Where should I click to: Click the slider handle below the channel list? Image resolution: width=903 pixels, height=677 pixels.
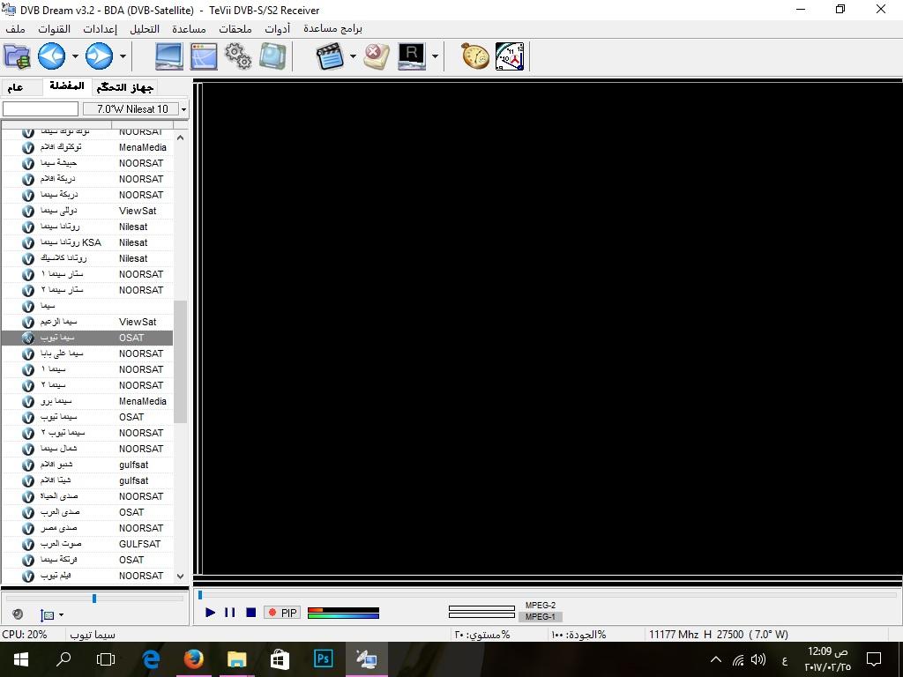[x=94, y=599]
